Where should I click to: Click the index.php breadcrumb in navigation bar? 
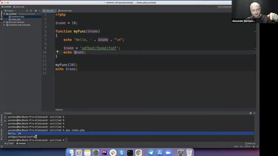(19, 7)
